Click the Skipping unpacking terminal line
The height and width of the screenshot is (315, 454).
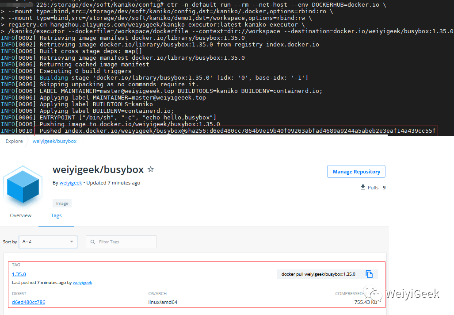pos(99,85)
